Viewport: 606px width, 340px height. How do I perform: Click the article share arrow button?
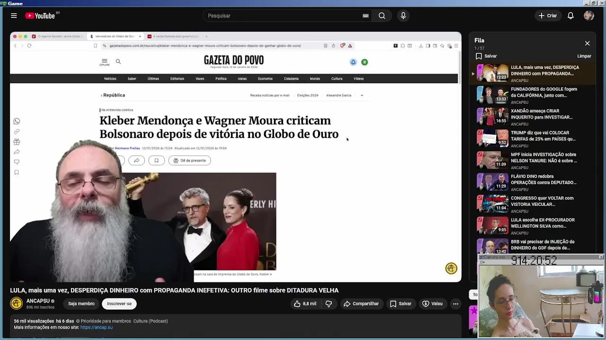pyautogui.click(x=136, y=161)
